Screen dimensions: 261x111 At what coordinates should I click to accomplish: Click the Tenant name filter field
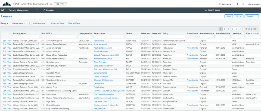[x=109, y=36]
